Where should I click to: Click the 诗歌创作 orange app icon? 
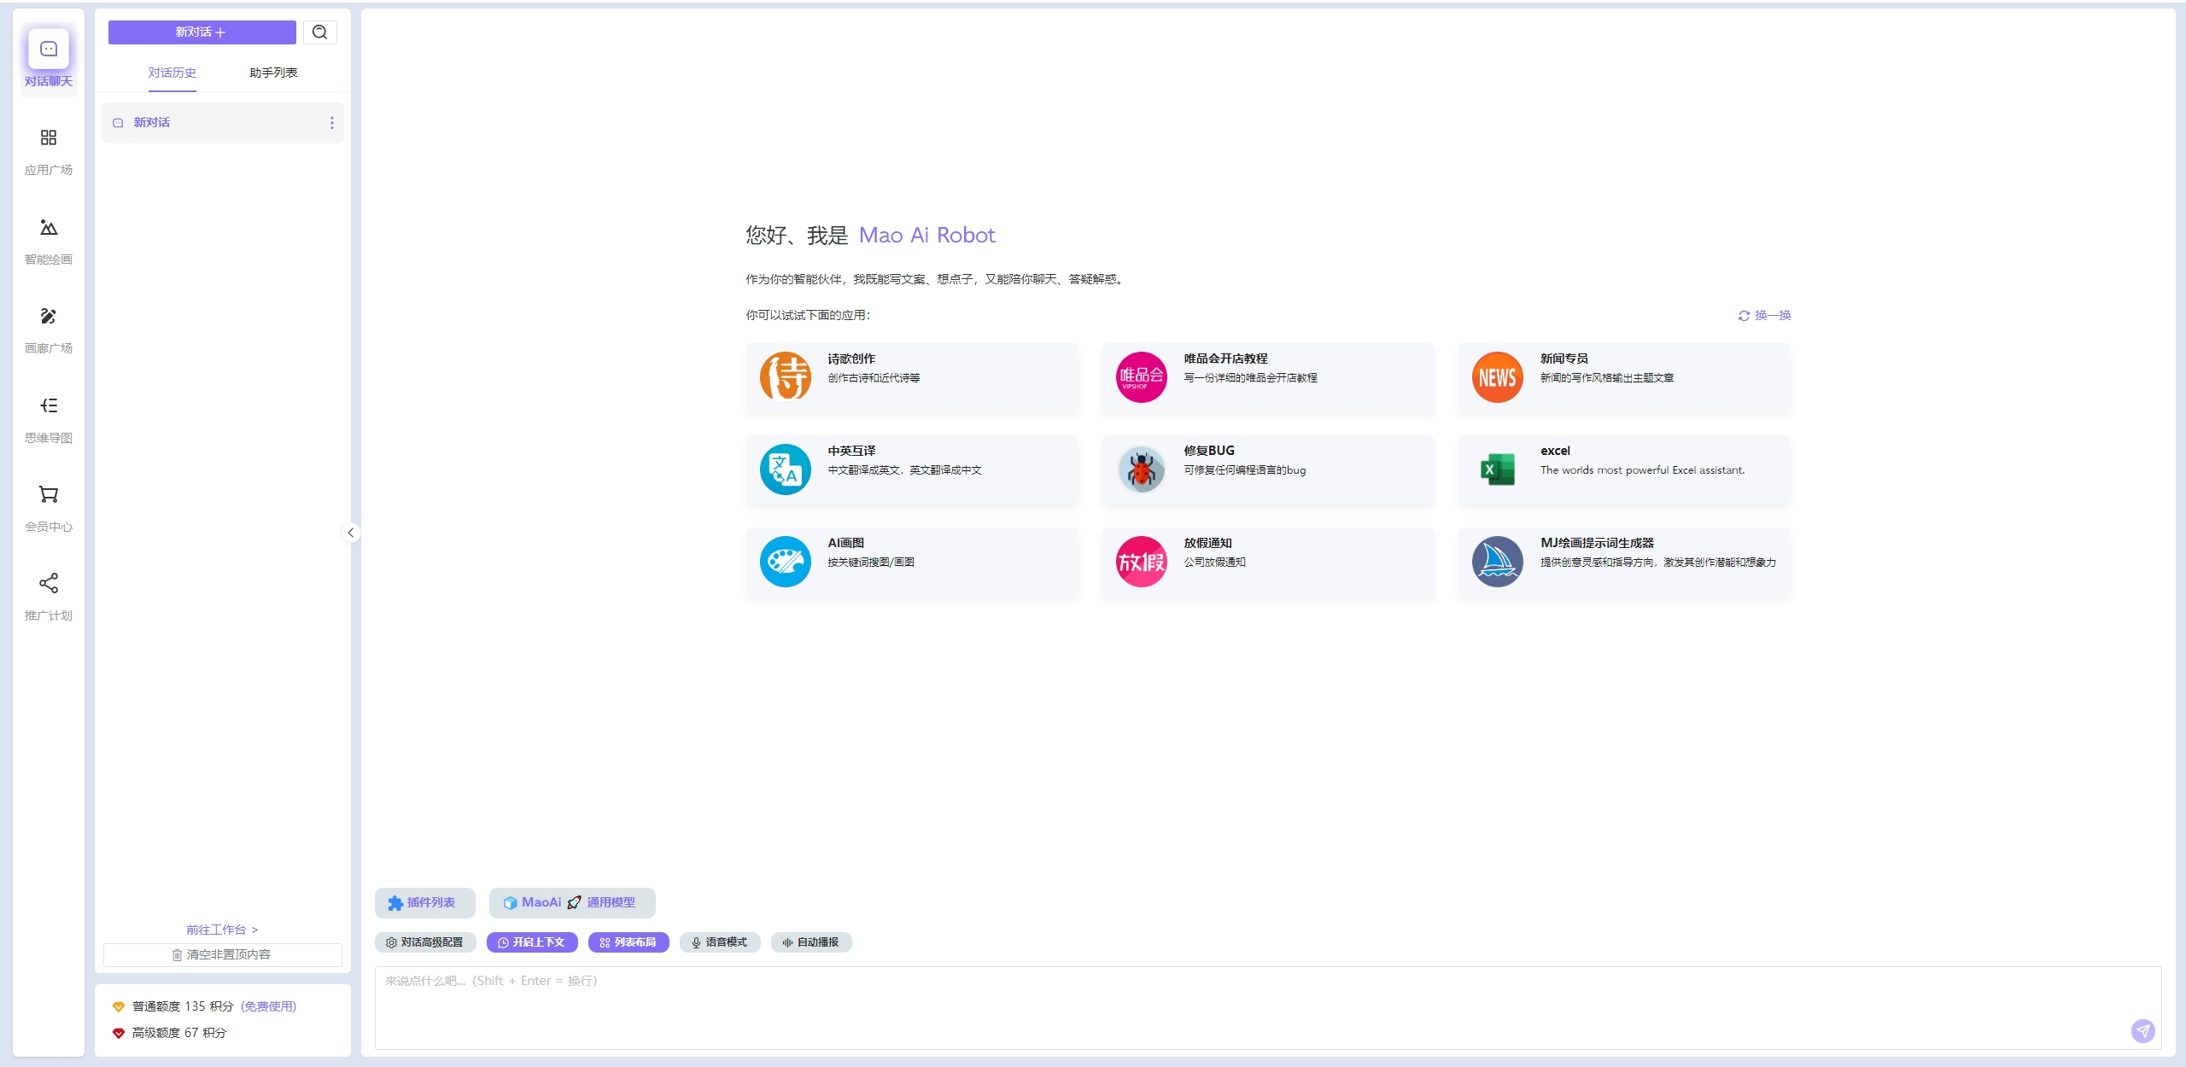click(785, 376)
